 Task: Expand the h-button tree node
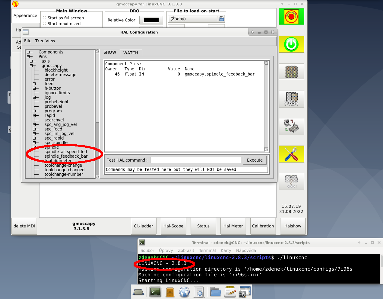(x=34, y=88)
